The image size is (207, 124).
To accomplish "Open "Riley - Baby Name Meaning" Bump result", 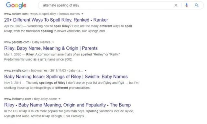I will pos(68,105).
